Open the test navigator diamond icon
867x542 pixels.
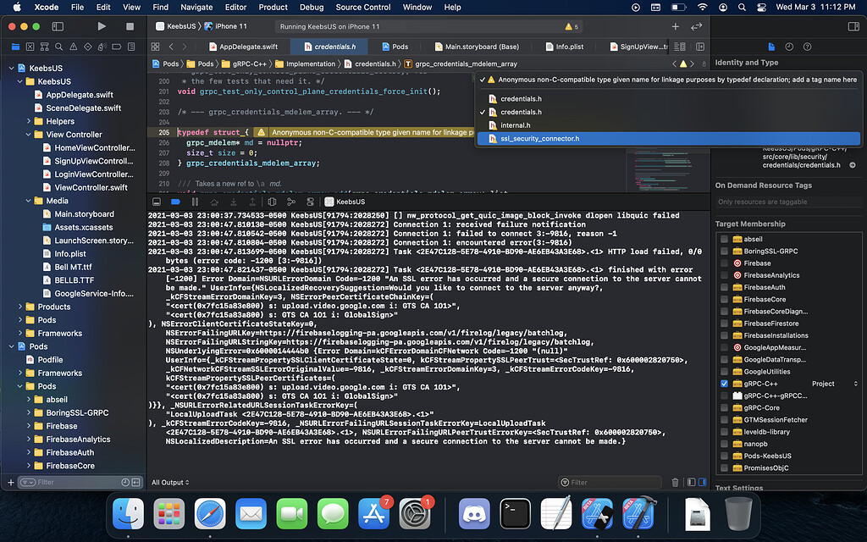[87, 47]
